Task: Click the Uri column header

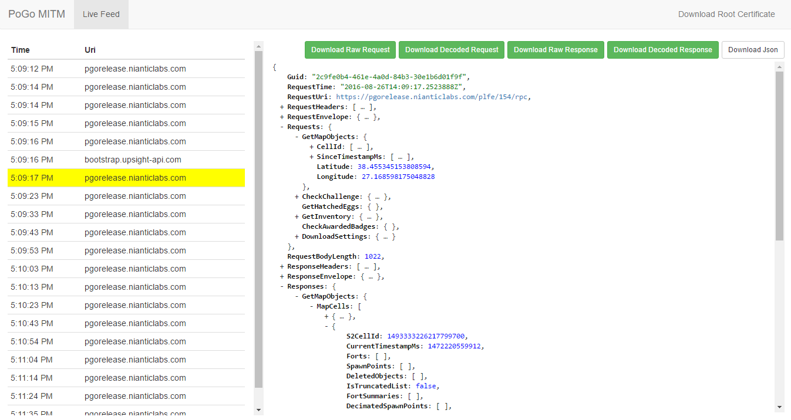Action: (x=90, y=50)
